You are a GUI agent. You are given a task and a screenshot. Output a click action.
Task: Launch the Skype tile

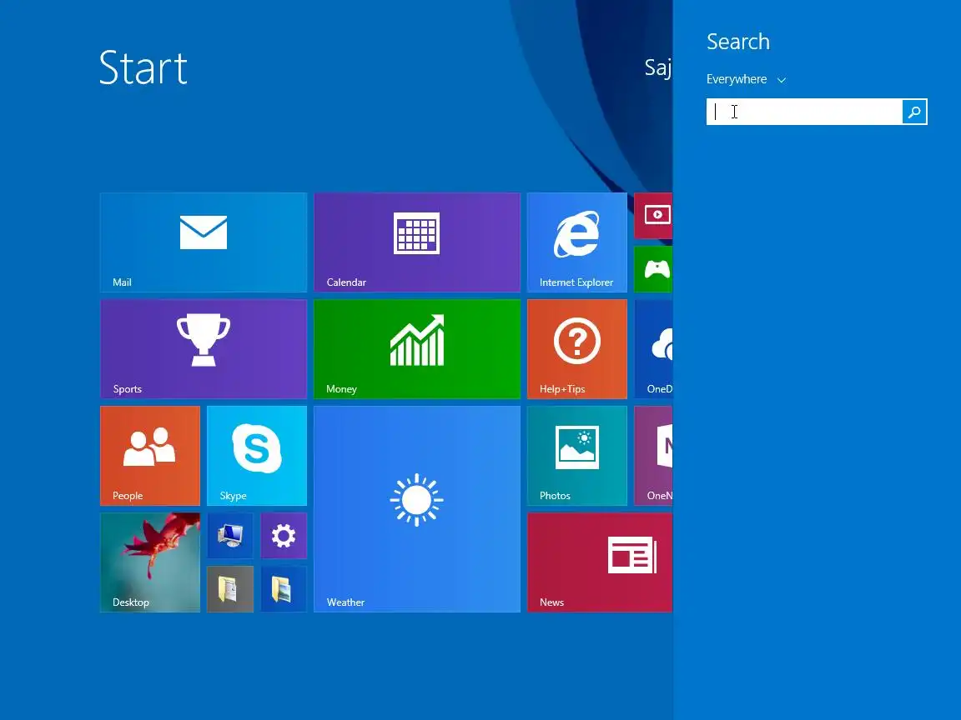coord(257,456)
